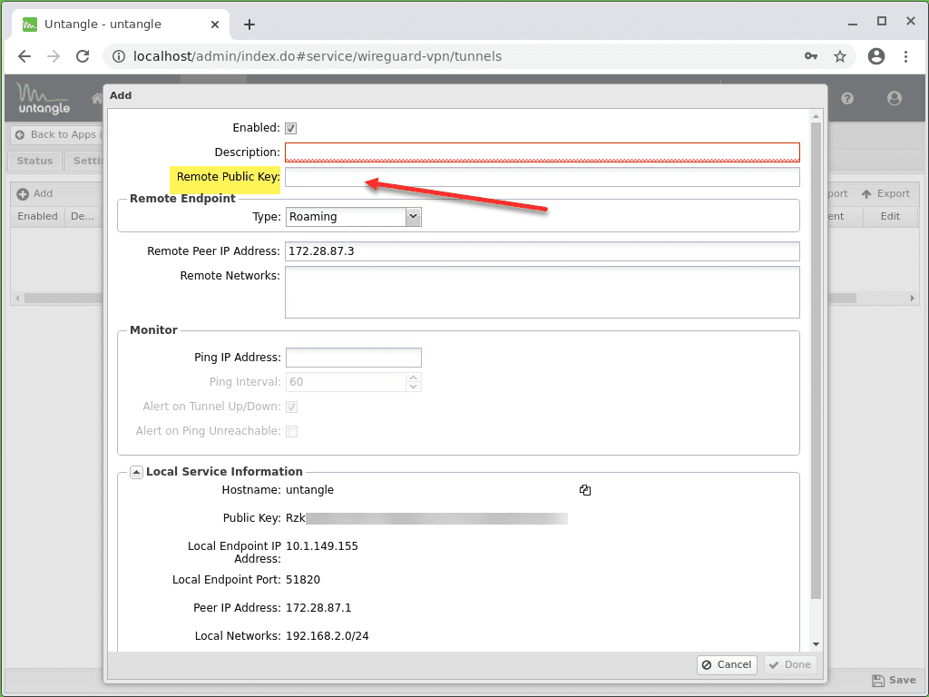Click the saved passwords key icon
The width and height of the screenshot is (929, 697).
point(811,56)
